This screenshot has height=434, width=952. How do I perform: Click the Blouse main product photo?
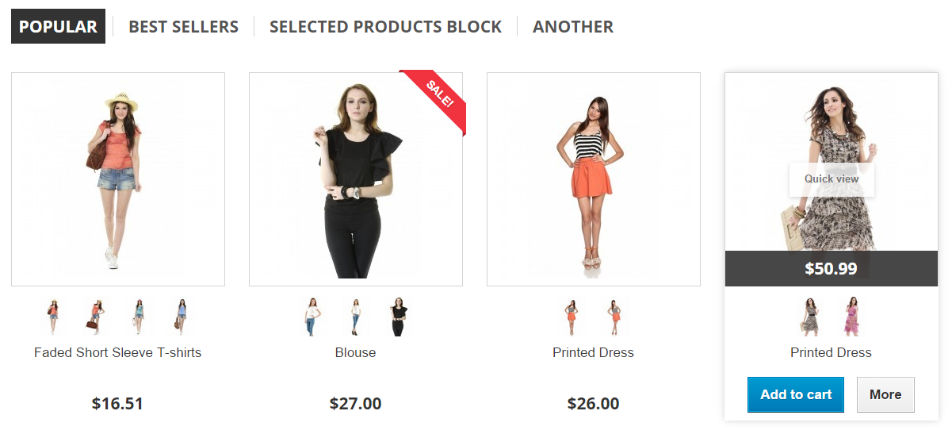(355, 179)
